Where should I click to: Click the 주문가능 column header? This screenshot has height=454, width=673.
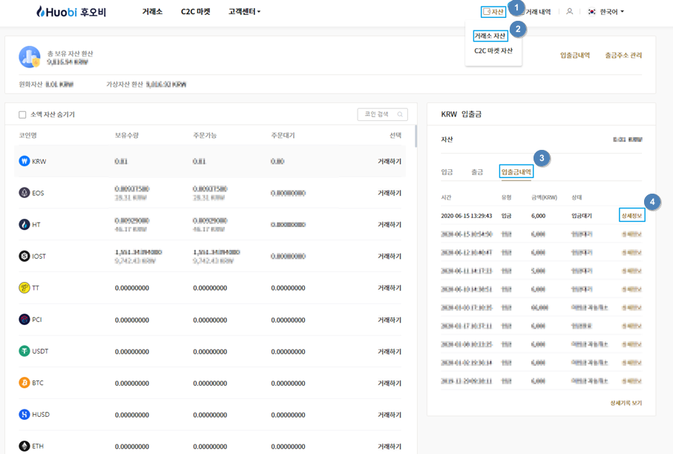205,135
